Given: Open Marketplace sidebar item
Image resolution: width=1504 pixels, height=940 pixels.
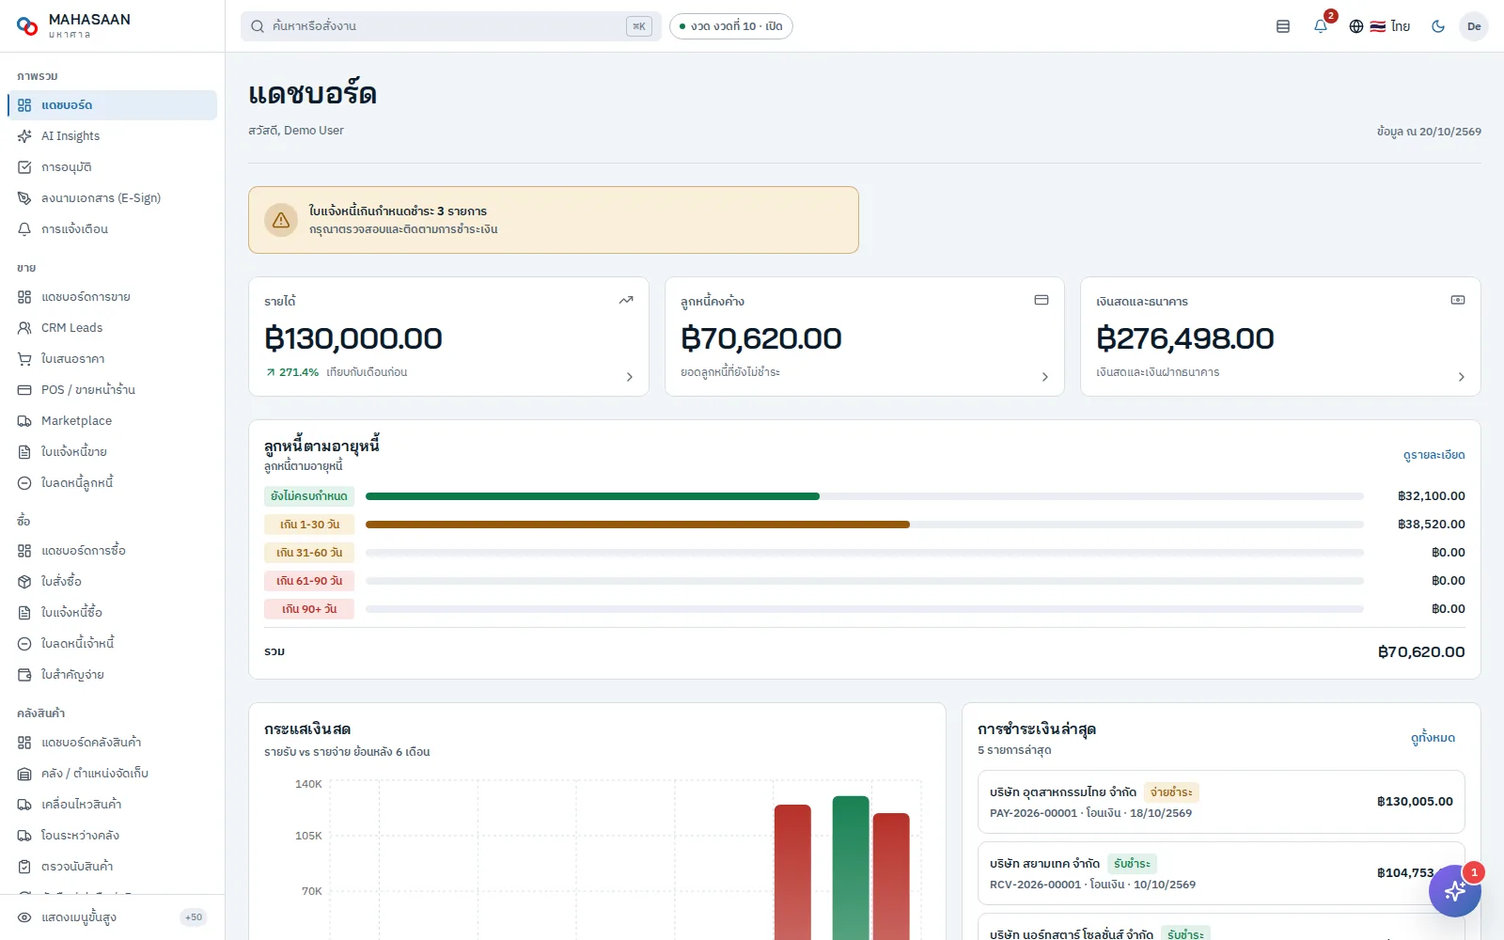Looking at the screenshot, I should coord(112,421).
